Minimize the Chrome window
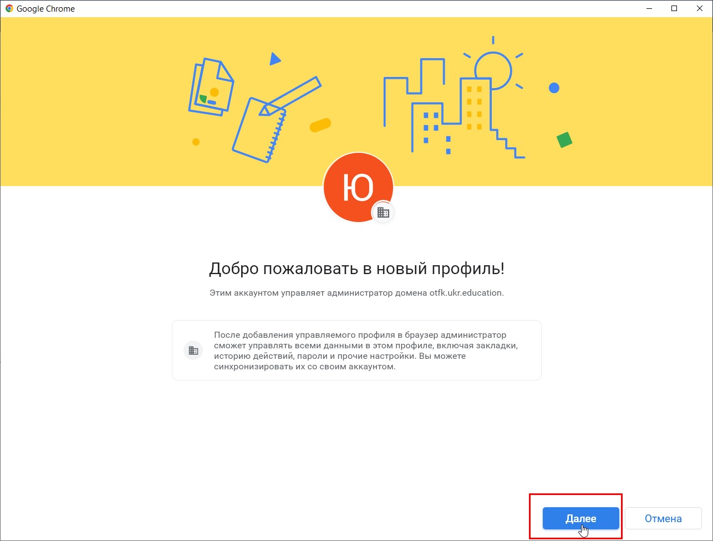713x541 pixels. [649, 8]
